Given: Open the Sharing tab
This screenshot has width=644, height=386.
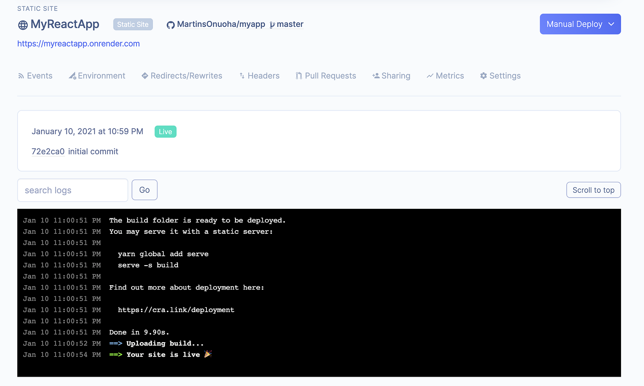Looking at the screenshot, I should pyautogui.click(x=391, y=76).
